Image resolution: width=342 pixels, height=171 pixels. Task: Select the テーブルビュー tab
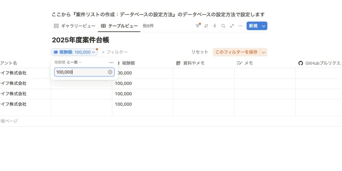pos(119,26)
